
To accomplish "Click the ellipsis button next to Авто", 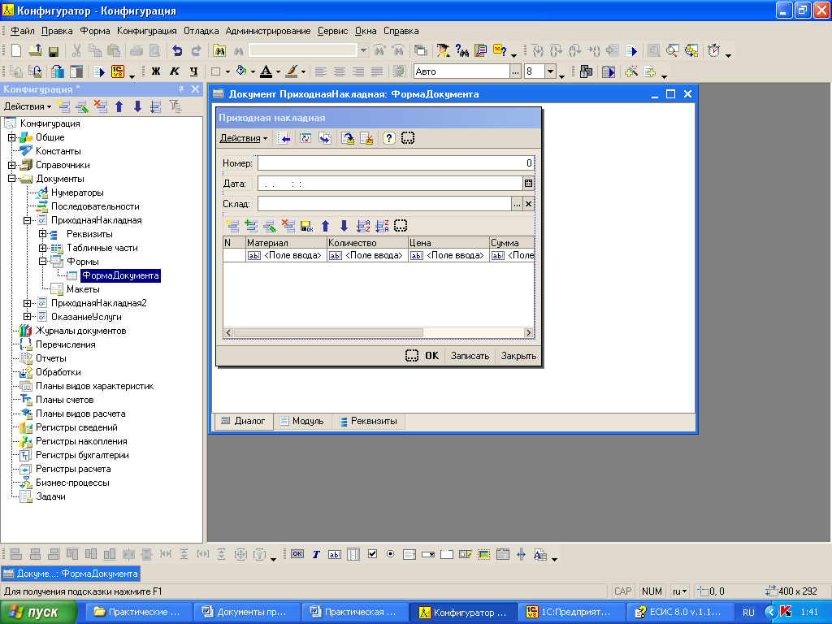I will tap(515, 71).
